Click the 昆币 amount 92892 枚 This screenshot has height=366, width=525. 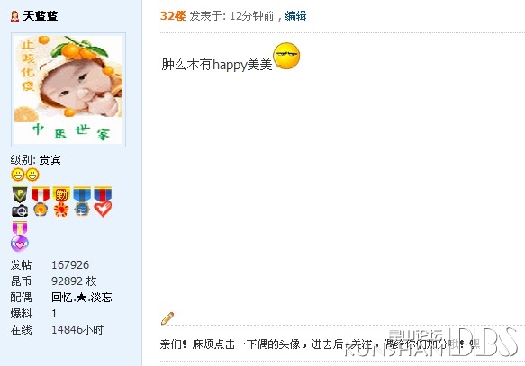[x=74, y=281]
